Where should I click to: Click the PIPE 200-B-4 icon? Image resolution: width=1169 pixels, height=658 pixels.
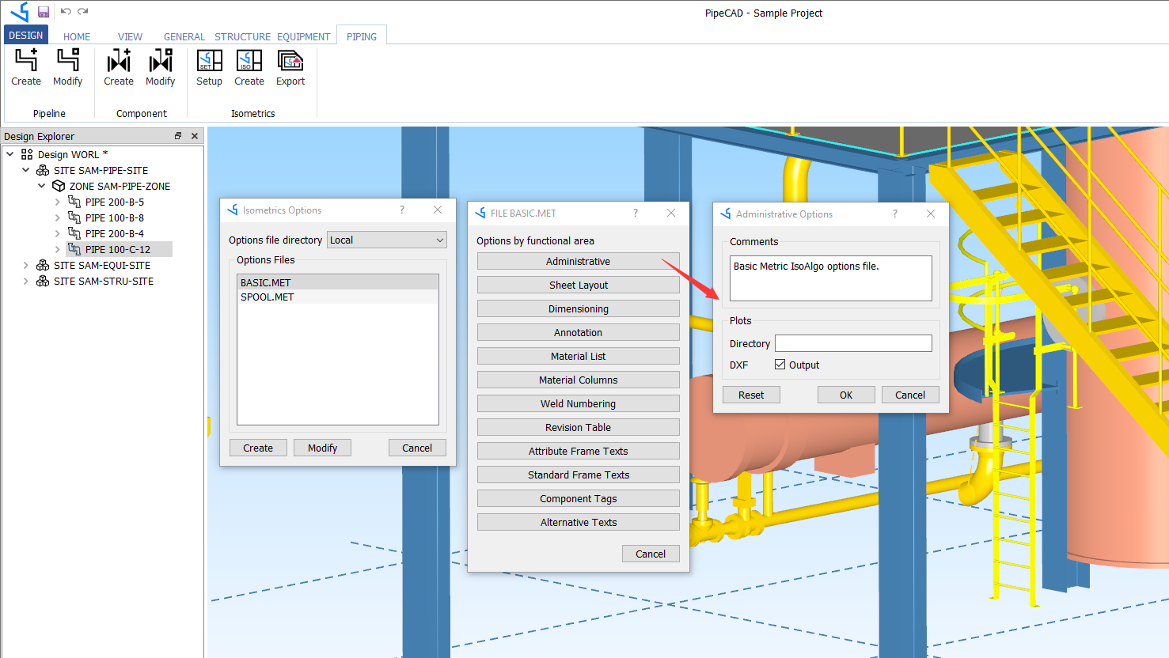click(74, 233)
